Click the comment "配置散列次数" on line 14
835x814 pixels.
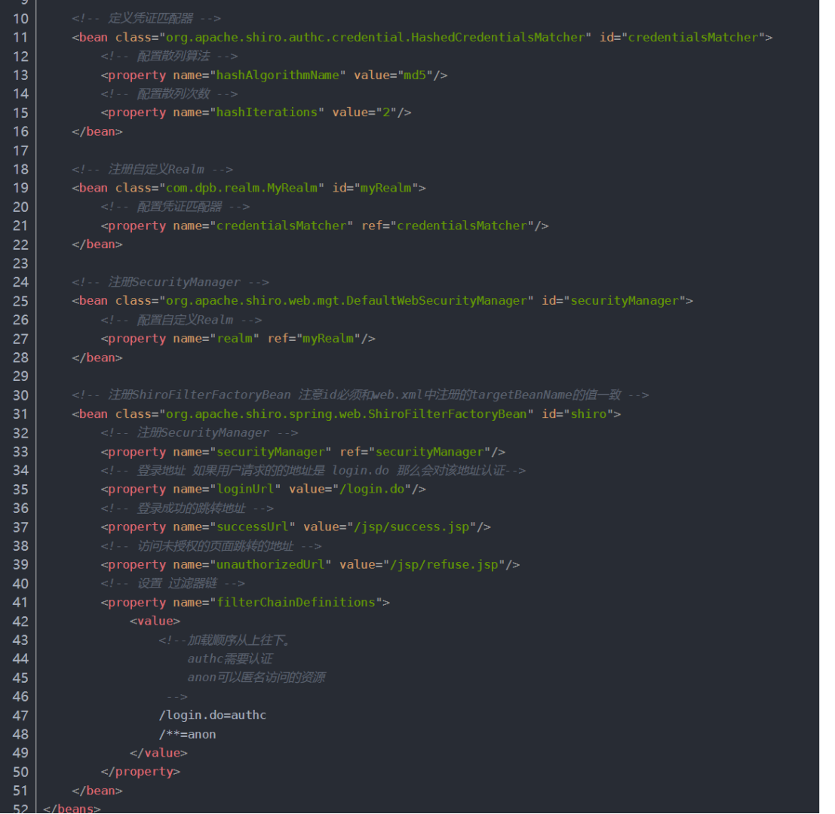(x=173, y=94)
